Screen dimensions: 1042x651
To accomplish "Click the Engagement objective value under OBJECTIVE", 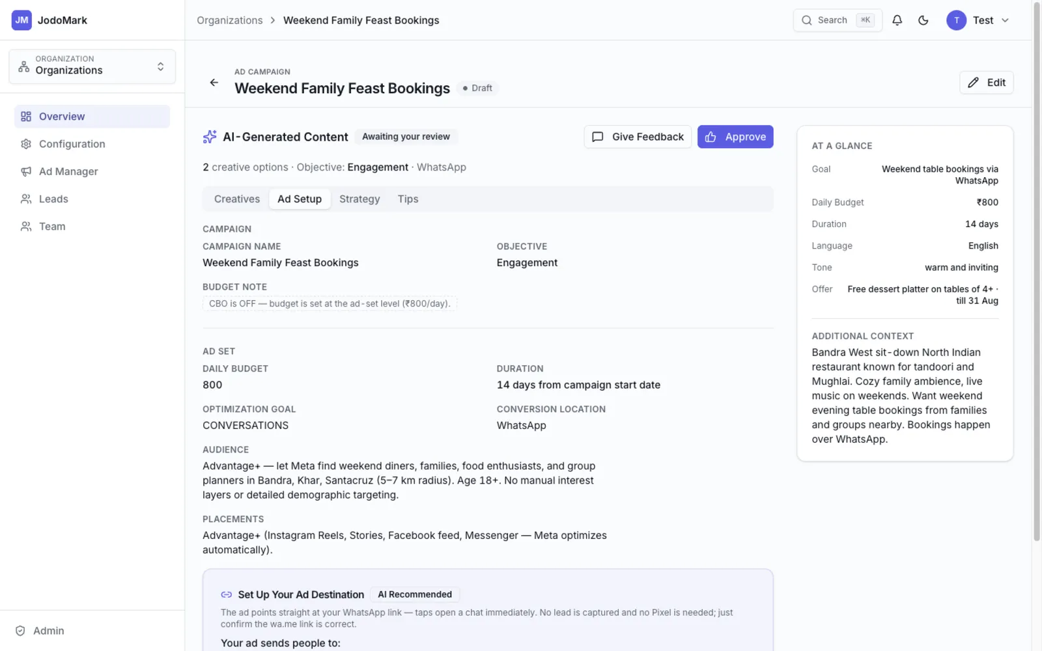I will point(527,263).
